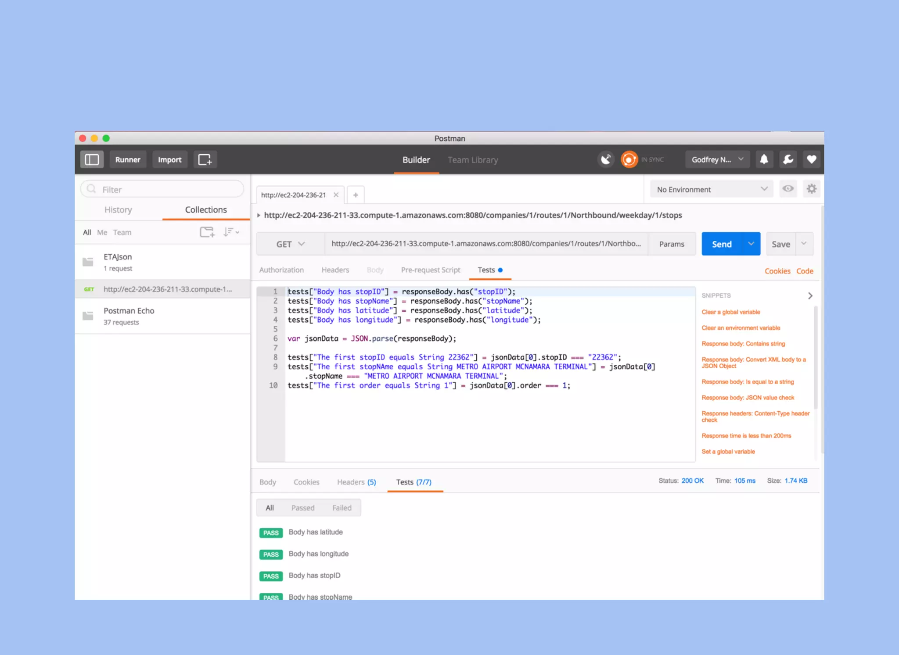Click the new collection folder icon
This screenshot has height=655, width=899.
[207, 232]
